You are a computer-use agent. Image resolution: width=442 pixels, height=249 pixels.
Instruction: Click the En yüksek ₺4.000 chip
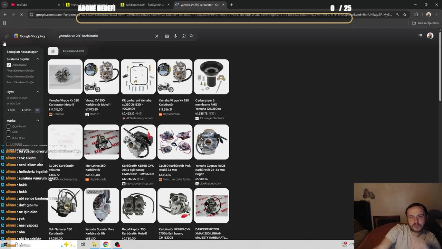[73, 51]
